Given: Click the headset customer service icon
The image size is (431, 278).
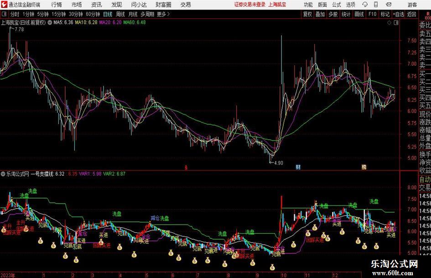Looking at the screenshot, I should (365, 5).
